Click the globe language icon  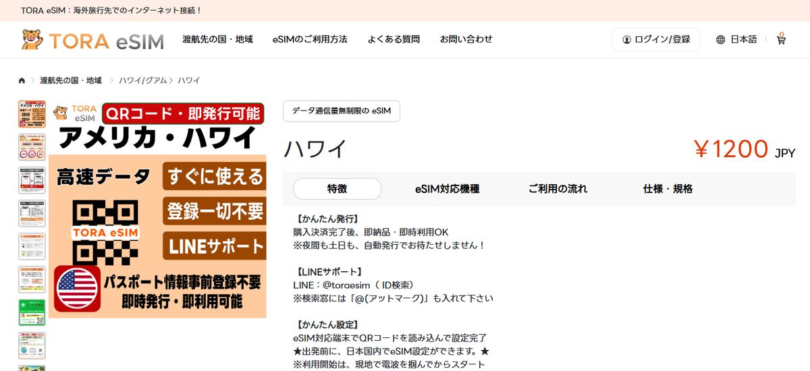click(720, 40)
